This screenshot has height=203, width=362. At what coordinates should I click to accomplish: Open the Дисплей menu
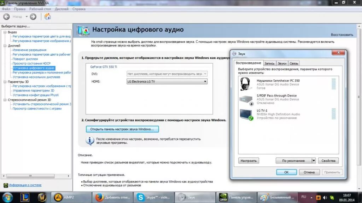pos(62,9)
